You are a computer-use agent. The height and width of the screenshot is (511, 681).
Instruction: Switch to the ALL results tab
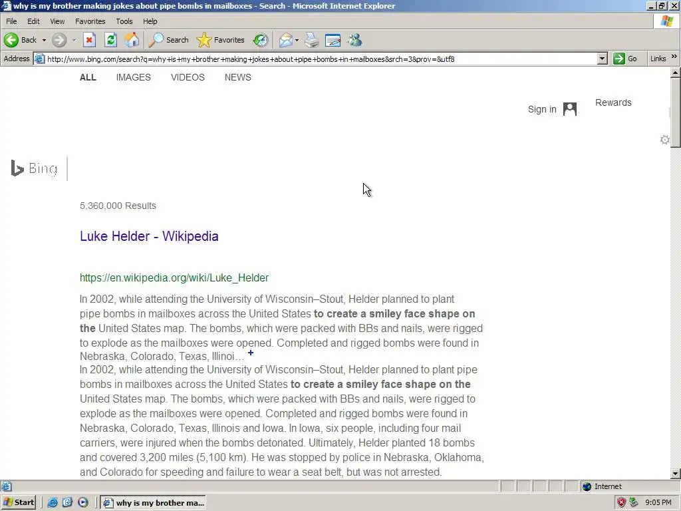[88, 77]
